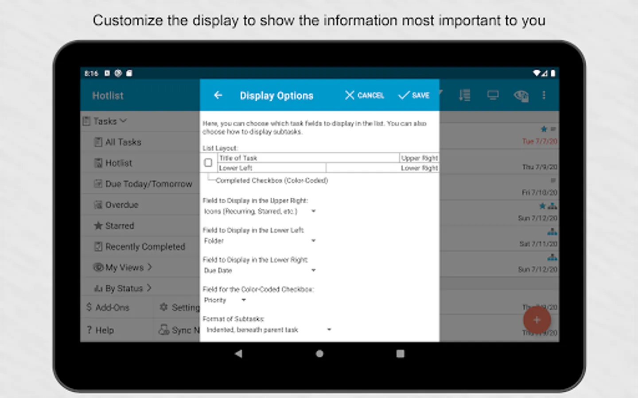Image resolution: width=638 pixels, height=398 pixels.
Task: Click the Upper Right layout cell
Action: pyautogui.click(x=419, y=158)
